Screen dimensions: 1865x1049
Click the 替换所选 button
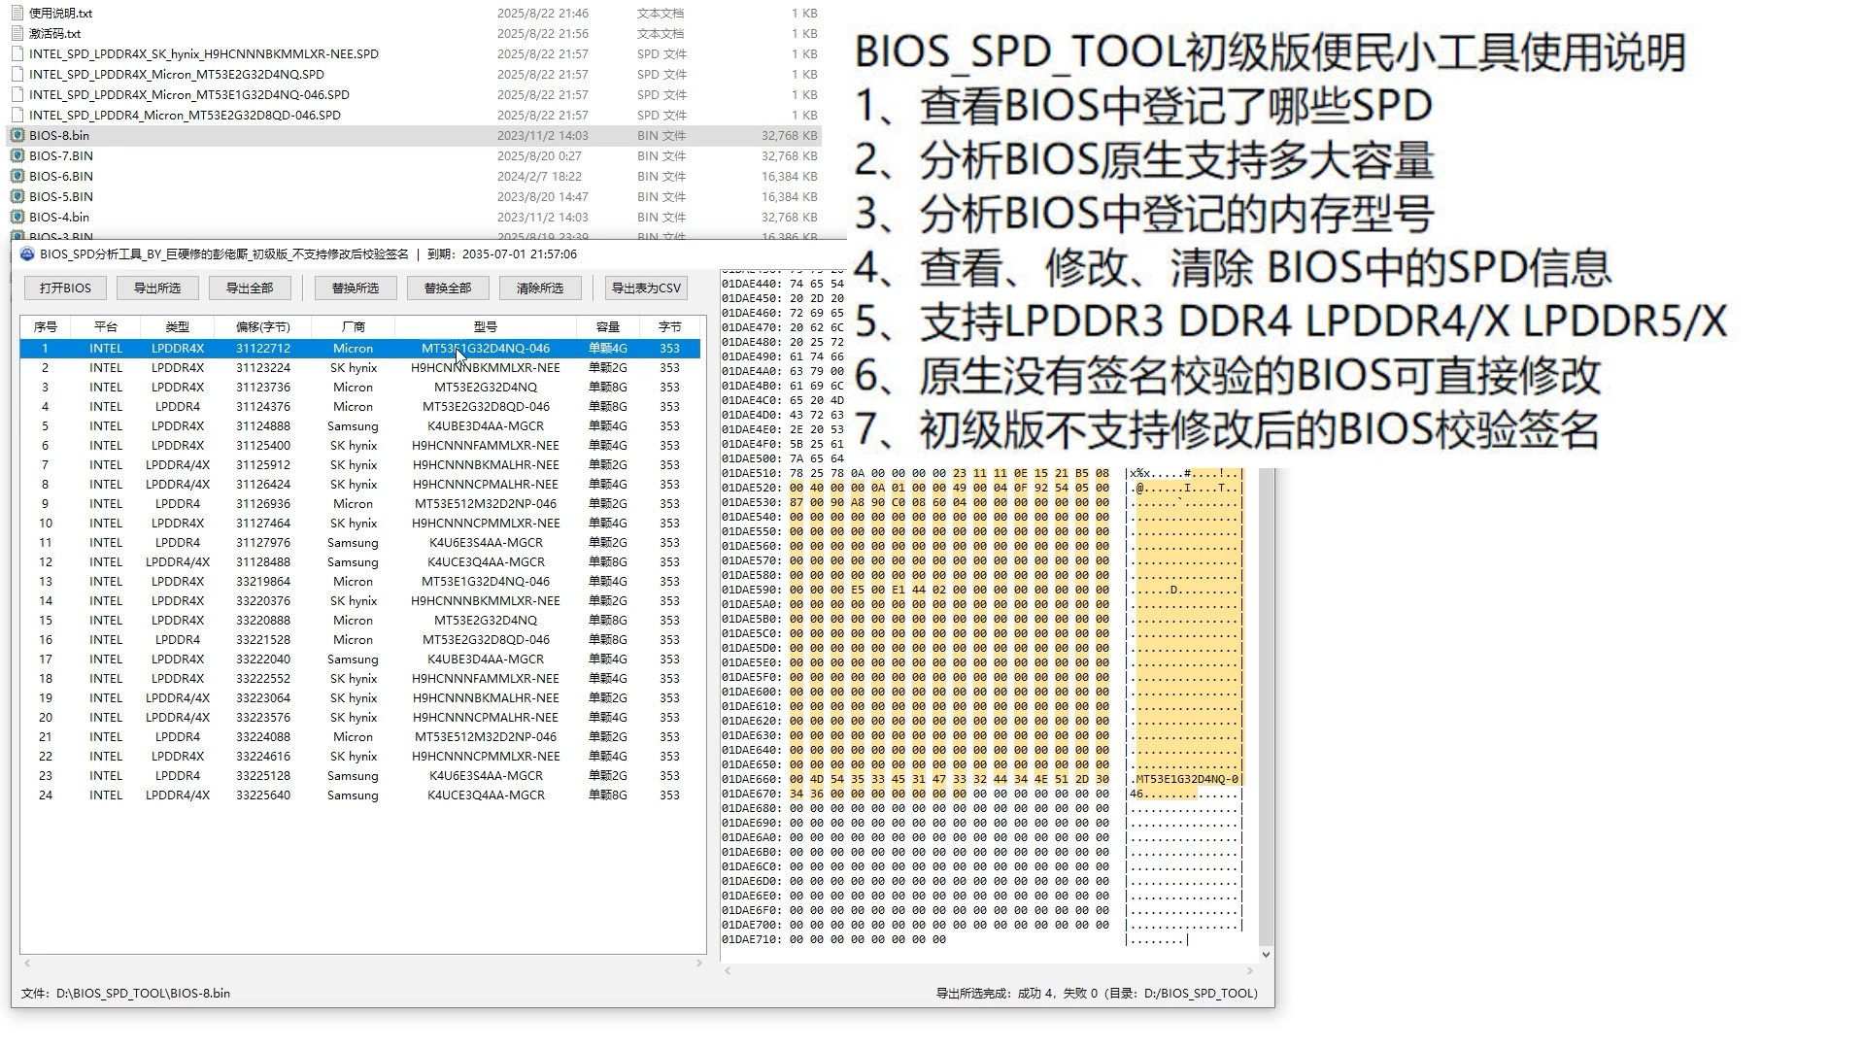356,288
